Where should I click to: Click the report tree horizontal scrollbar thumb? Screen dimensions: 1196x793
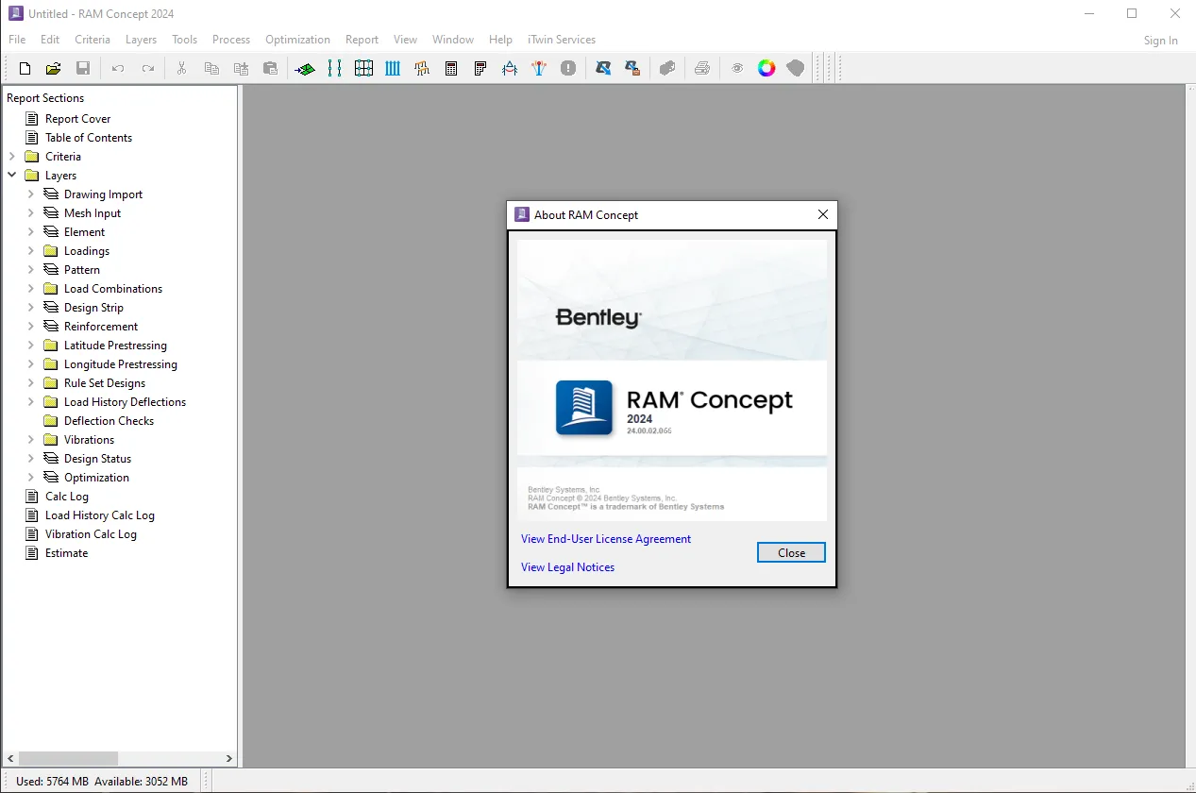(68, 758)
